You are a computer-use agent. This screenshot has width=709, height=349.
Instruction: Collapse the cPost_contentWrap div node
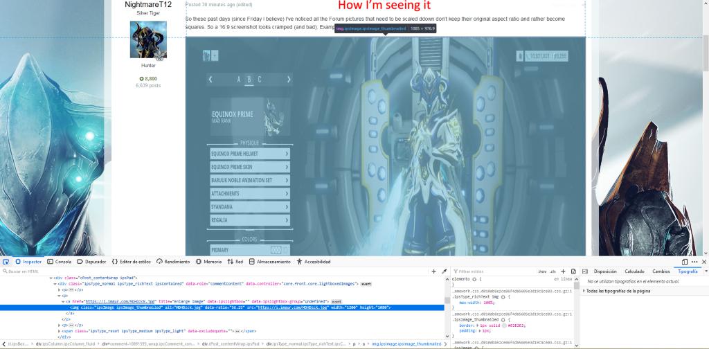pyautogui.click(x=51, y=278)
